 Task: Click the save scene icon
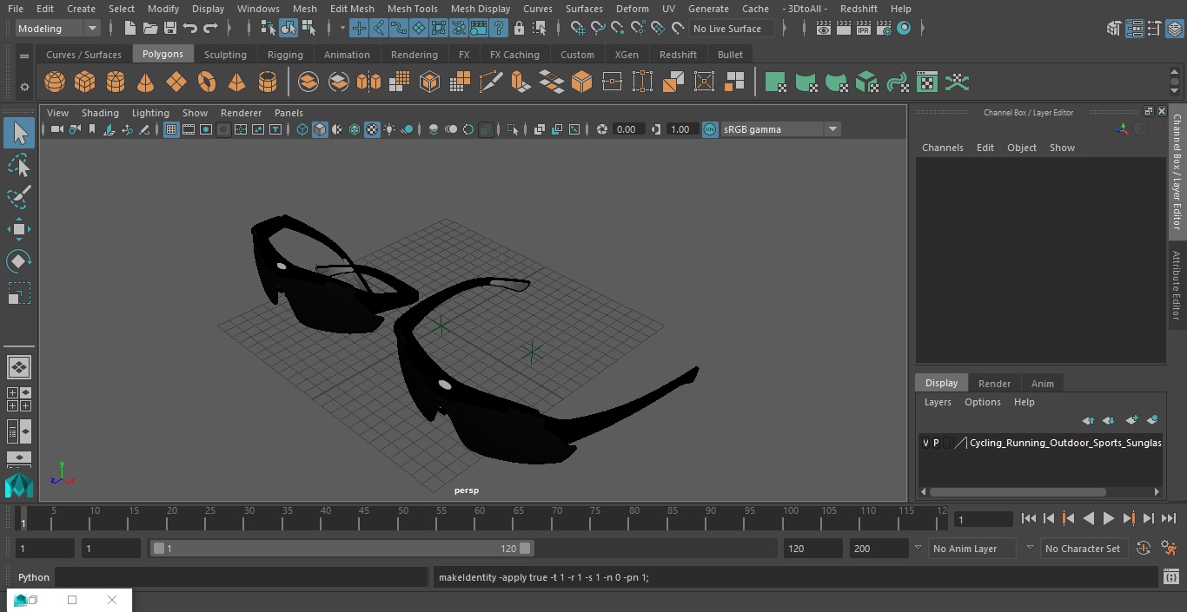click(170, 29)
